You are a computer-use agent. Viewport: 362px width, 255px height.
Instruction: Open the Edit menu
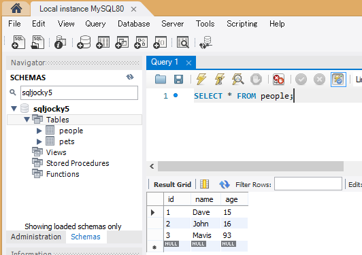[x=39, y=24]
